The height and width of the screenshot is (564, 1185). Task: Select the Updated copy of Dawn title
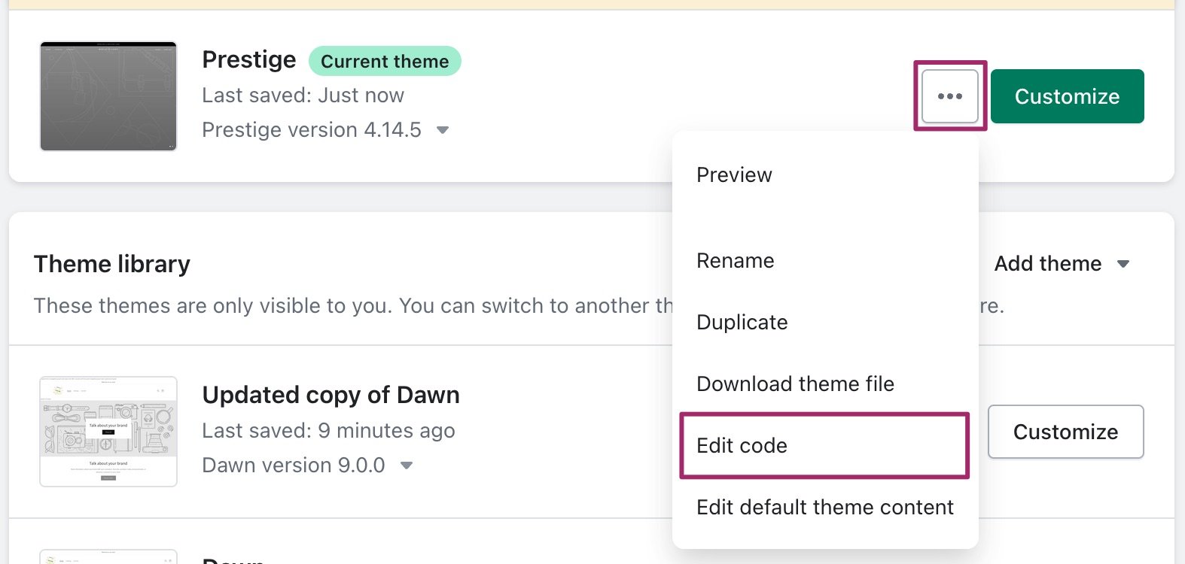pos(331,395)
